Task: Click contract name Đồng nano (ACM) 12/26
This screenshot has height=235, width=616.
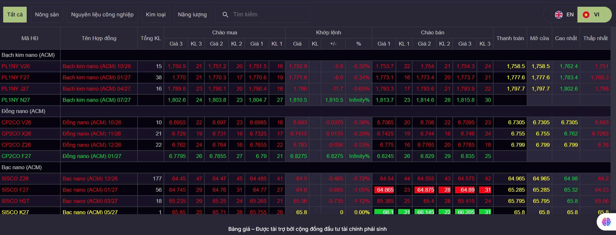Action: click(92, 145)
